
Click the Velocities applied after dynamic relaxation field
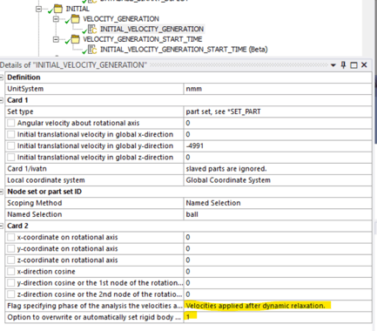278,306
